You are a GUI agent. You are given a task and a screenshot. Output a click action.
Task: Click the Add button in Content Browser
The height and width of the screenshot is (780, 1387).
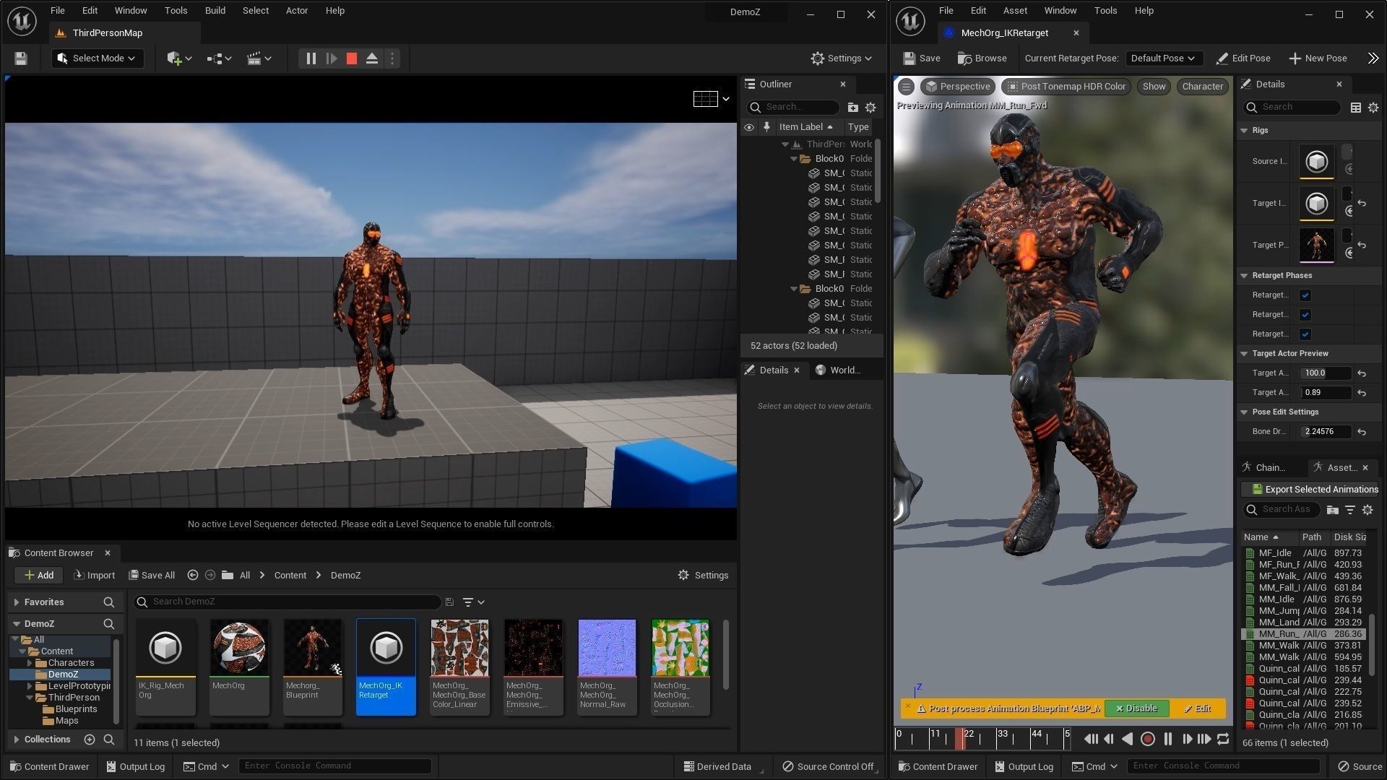[38, 576]
